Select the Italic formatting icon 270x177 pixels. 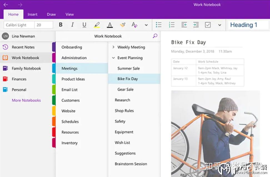tap(72, 25)
